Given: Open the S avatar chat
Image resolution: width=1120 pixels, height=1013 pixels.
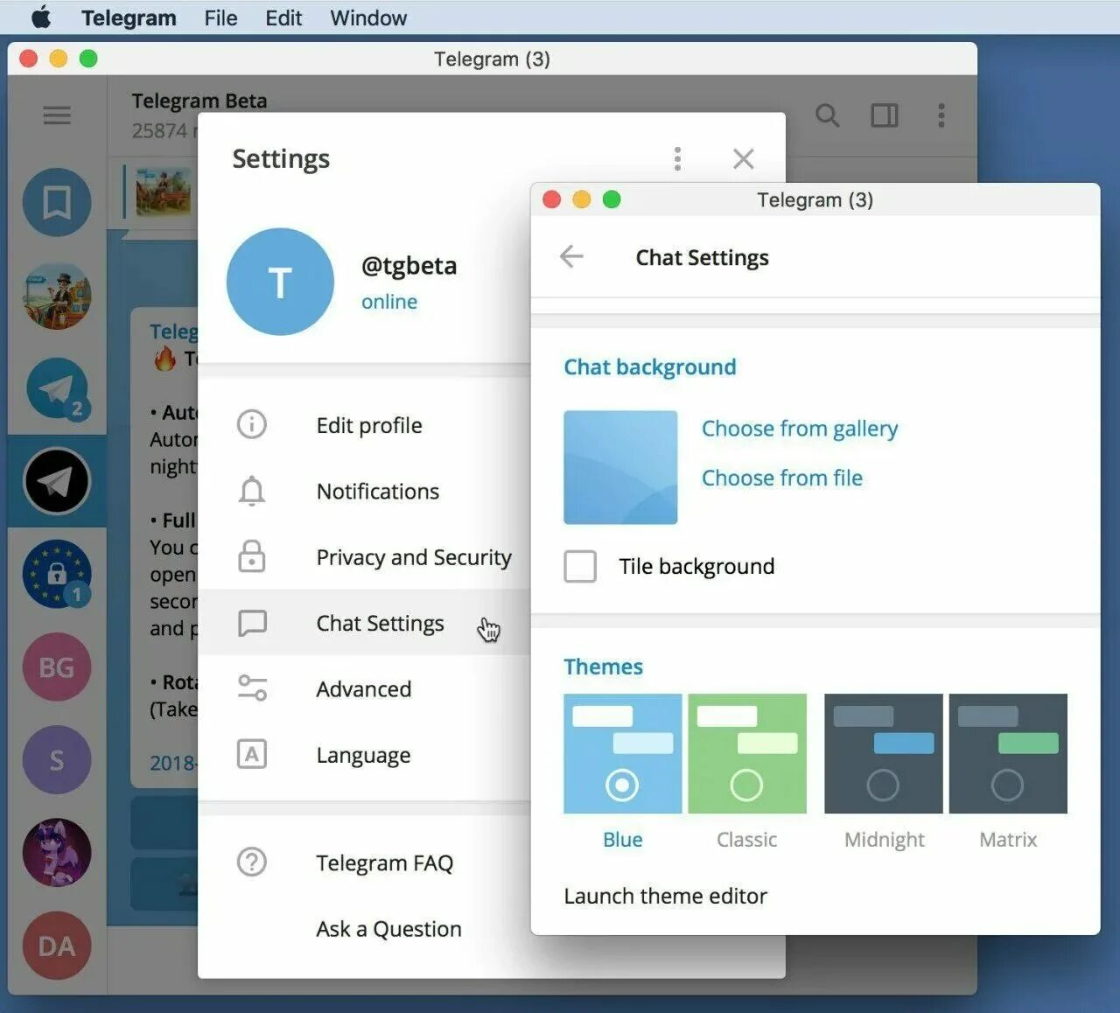Looking at the screenshot, I should [x=57, y=760].
